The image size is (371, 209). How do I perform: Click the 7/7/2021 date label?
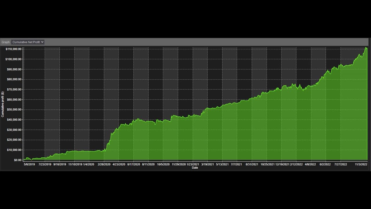pyautogui.click(x=237, y=164)
